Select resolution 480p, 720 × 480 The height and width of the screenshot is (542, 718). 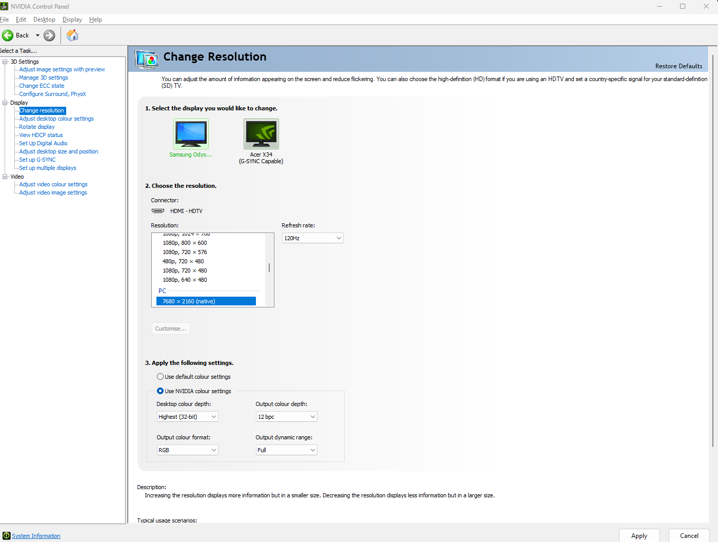183,261
